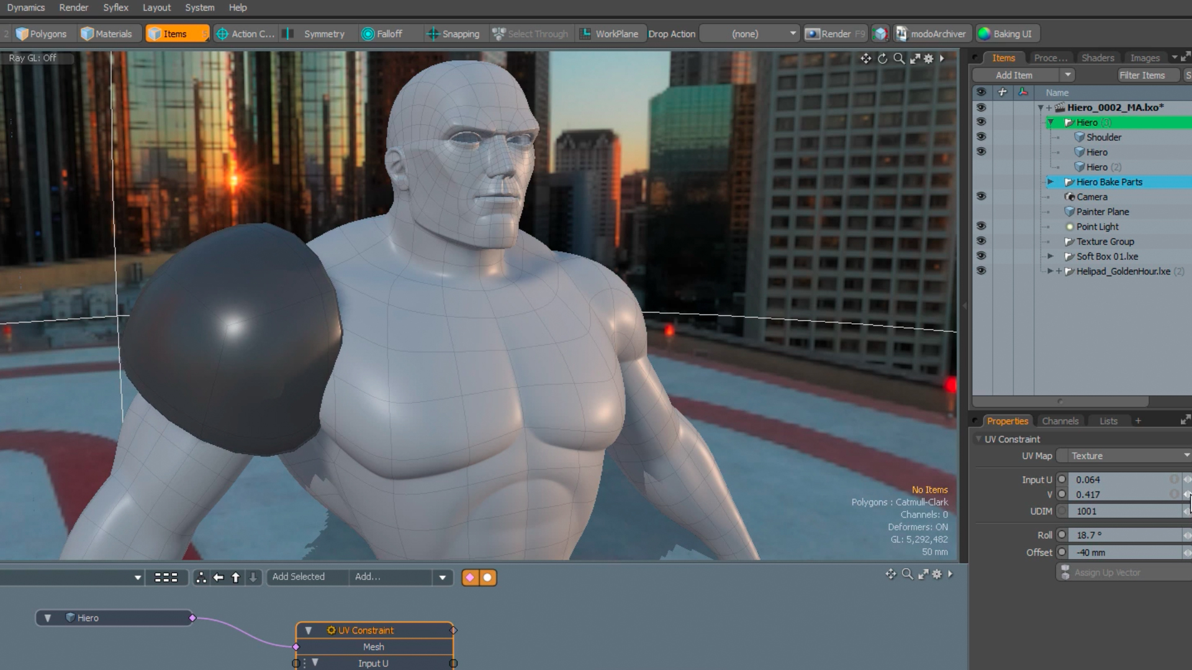Click the Add Item button
The height and width of the screenshot is (670, 1192).
(1014, 74)
